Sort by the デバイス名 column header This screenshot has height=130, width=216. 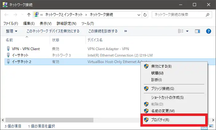(x=95, y=40)
